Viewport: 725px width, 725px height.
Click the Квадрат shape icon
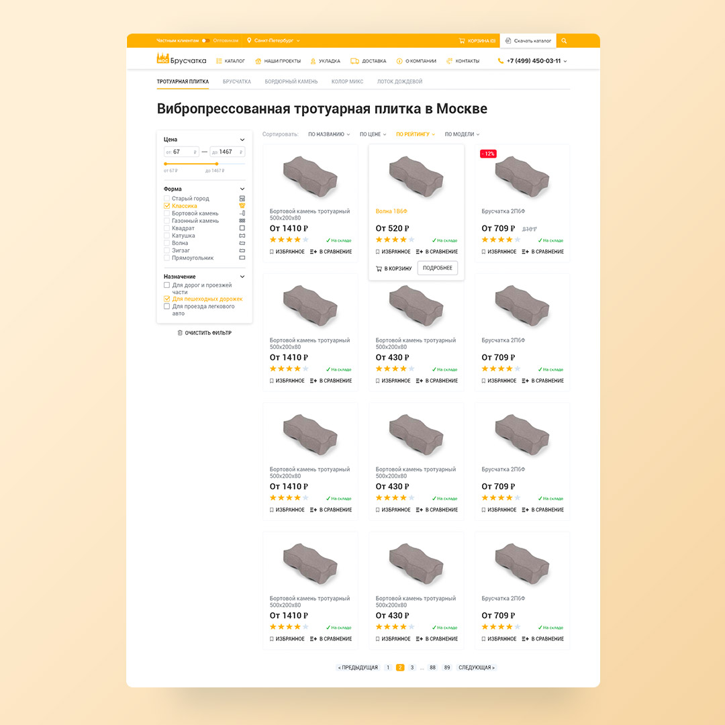point(242,228)
